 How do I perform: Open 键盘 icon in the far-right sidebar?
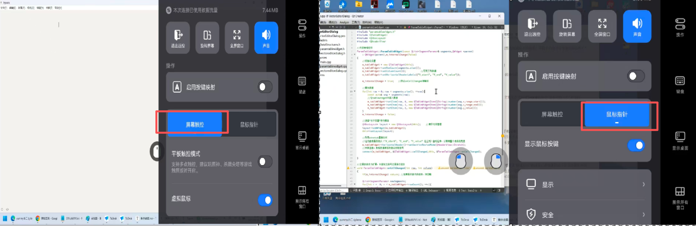(680, 84)
